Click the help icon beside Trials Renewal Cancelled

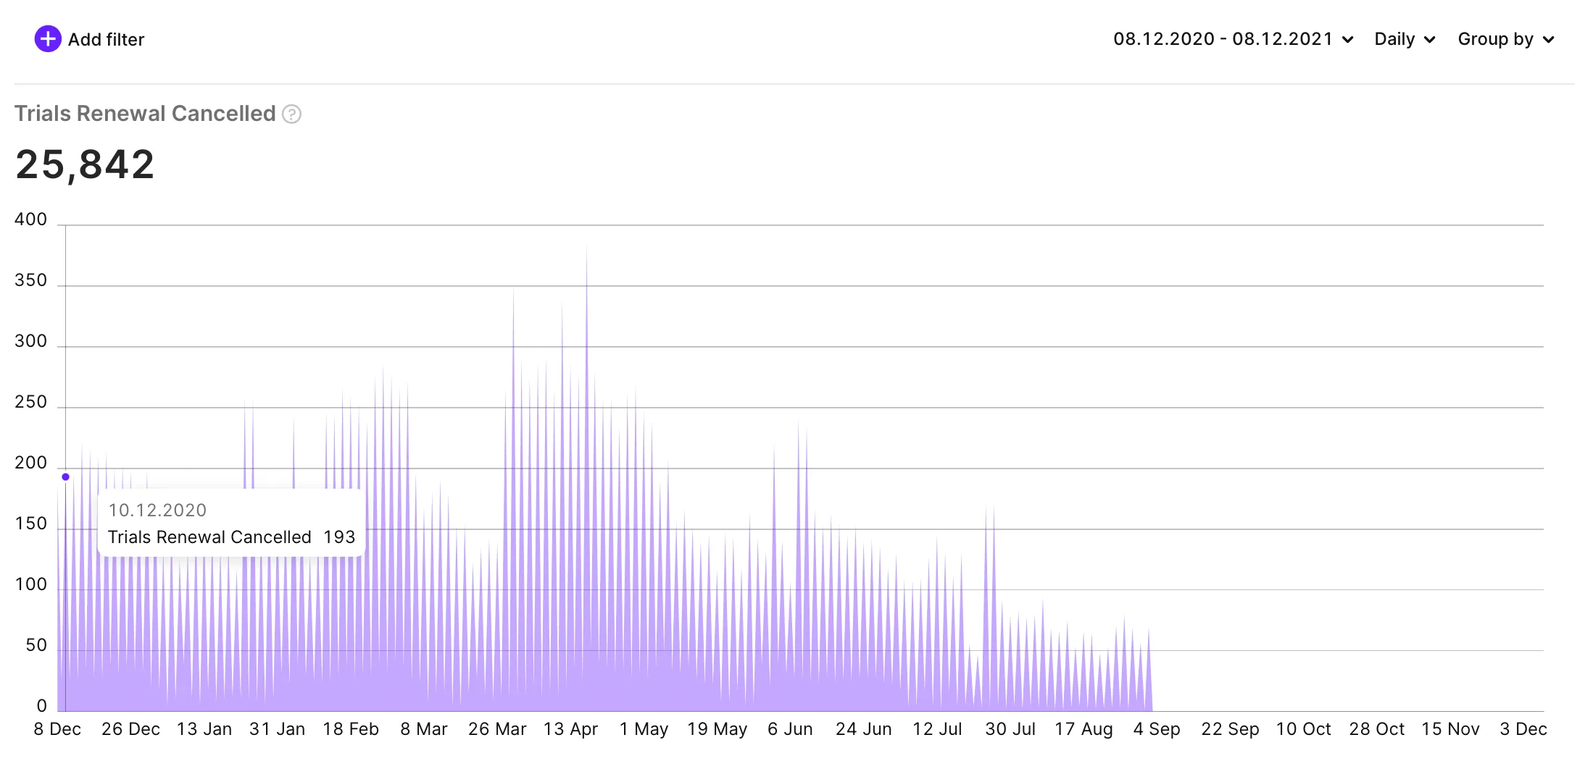291,114
